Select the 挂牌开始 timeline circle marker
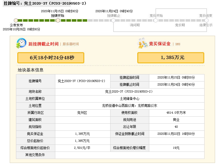Screen dimensions: 224x164 tap(58, 20)
